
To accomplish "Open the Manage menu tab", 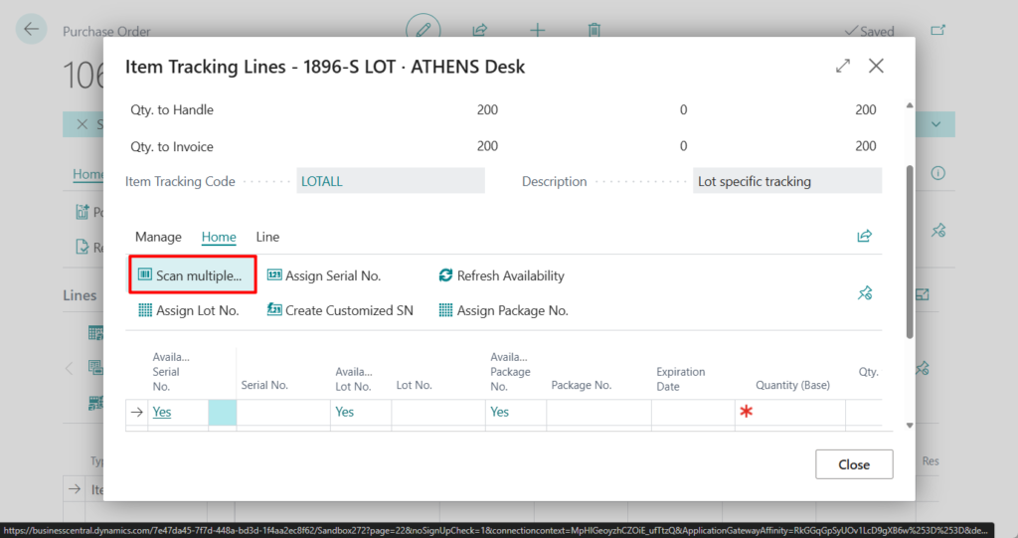I will pos(158,237).
